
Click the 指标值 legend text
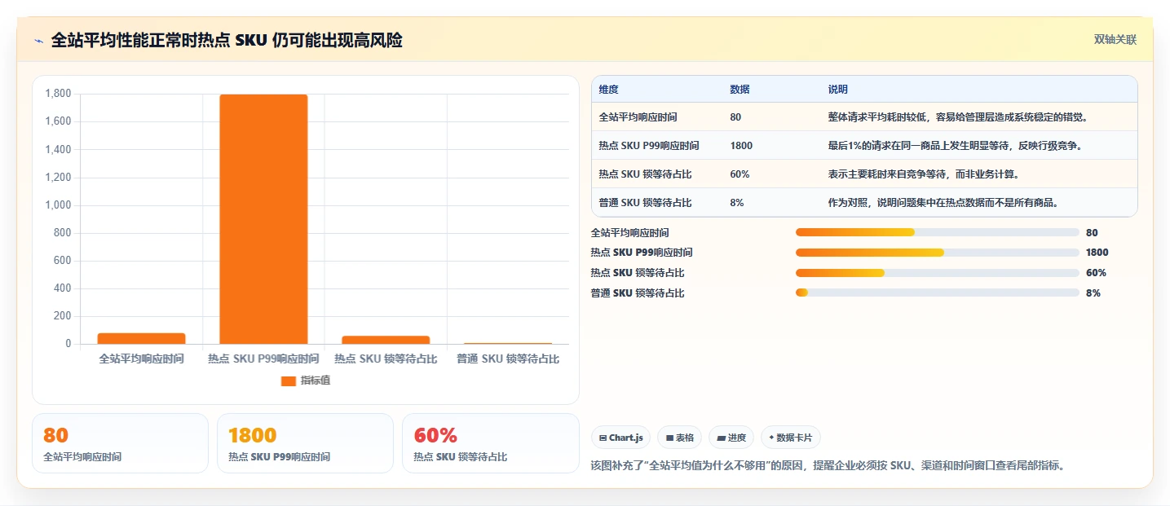pyautogui.click(x=316, y=381)
